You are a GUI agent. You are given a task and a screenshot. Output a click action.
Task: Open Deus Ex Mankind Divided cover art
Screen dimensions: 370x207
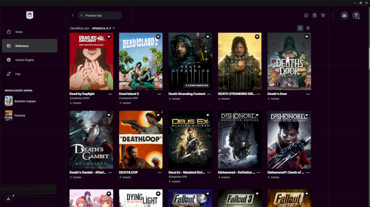click(x=190, y=140)
